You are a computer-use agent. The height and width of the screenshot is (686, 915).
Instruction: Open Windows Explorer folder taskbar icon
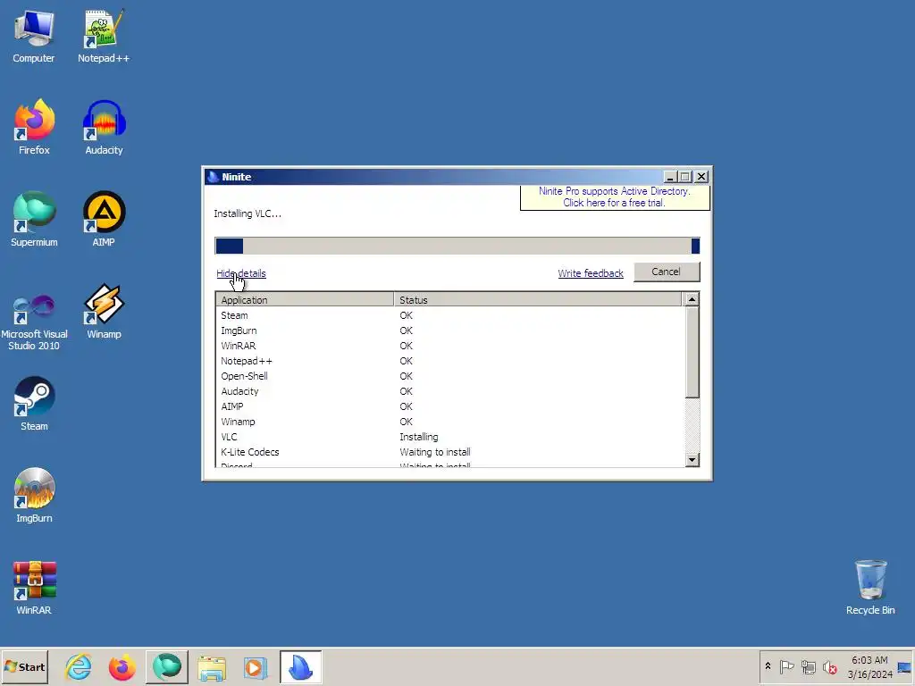point(212,666)
